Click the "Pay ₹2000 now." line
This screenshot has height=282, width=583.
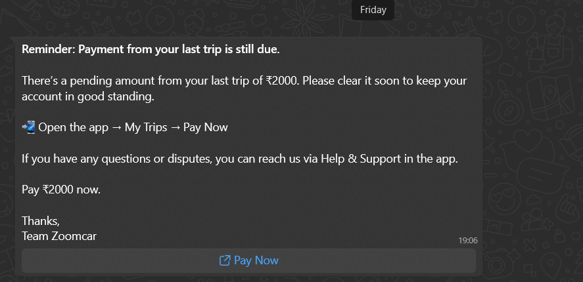click(x=62, y=190)
